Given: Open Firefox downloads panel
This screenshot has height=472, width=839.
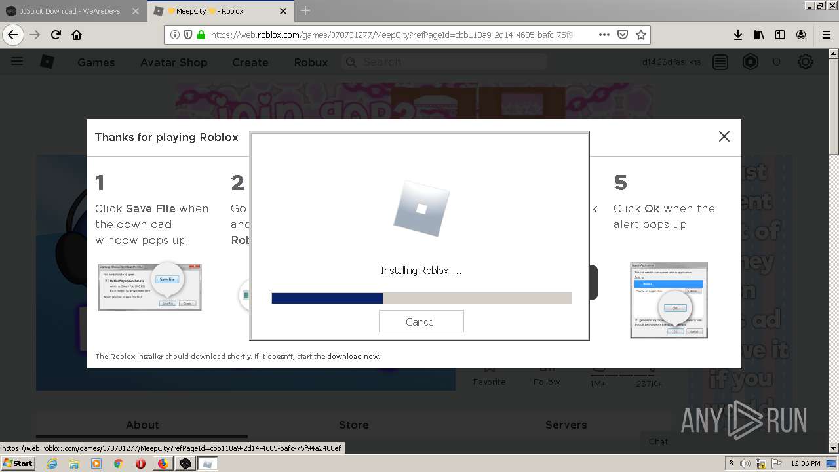Looking at the screenshot, I should tap(738, 35).
